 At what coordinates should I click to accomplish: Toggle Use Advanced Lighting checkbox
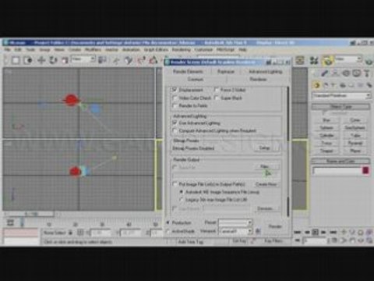(175, 123)
